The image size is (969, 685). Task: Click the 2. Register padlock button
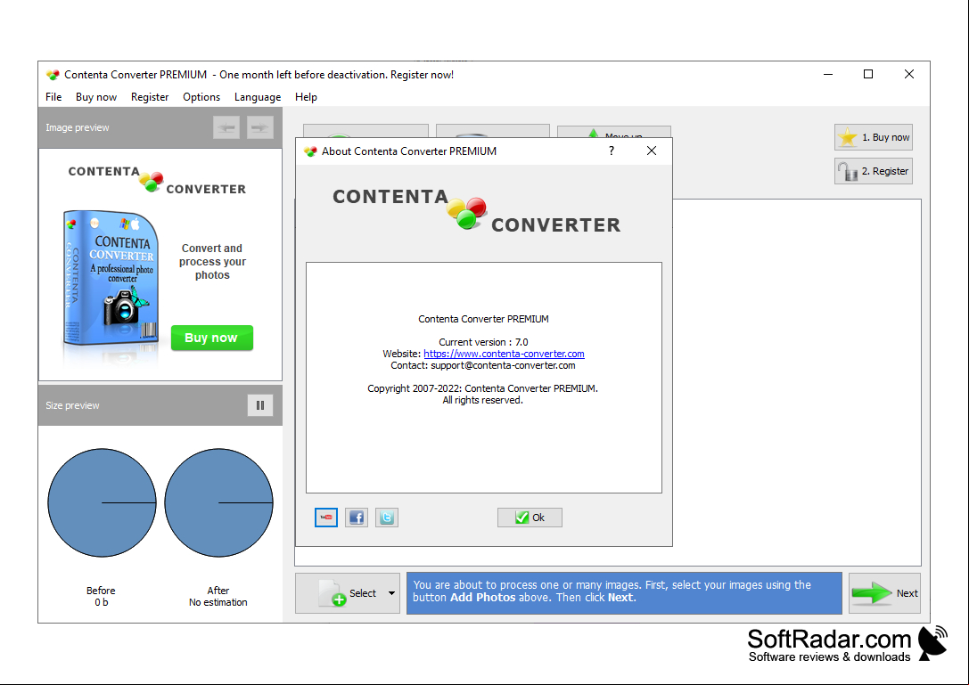pos(874,171)
